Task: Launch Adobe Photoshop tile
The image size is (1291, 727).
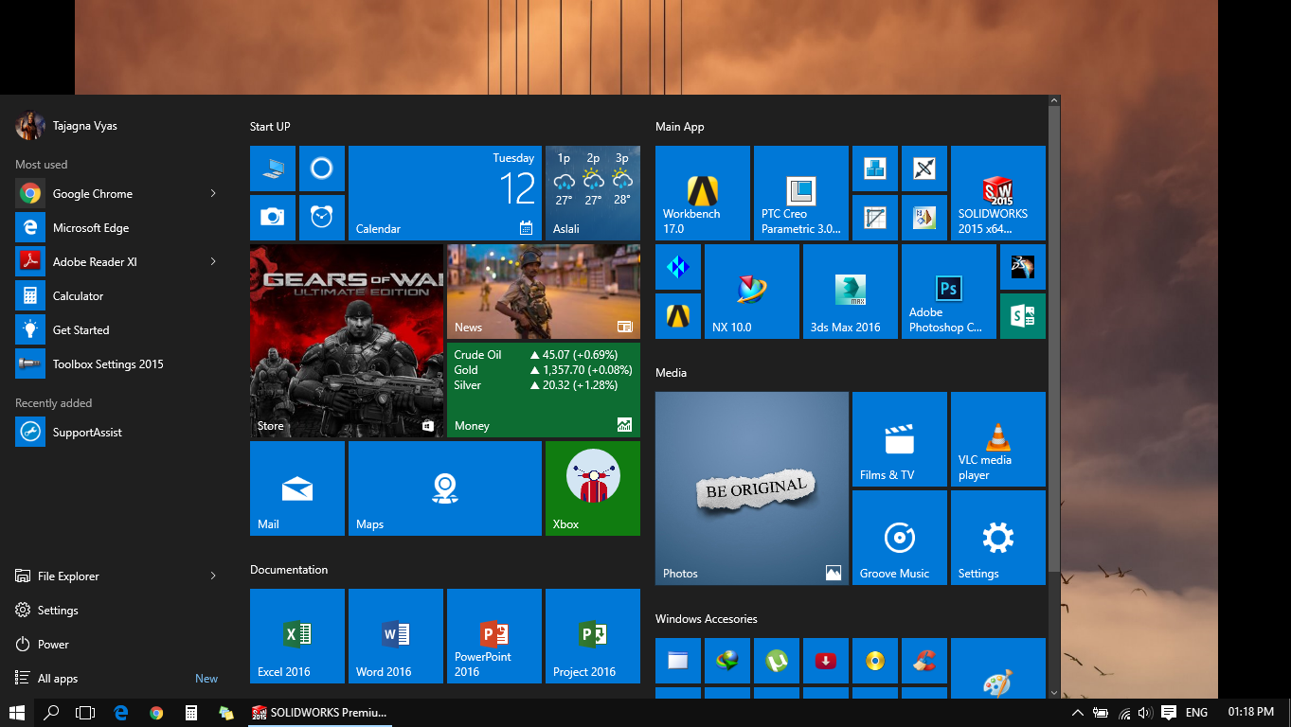Action: pos(948,292)
